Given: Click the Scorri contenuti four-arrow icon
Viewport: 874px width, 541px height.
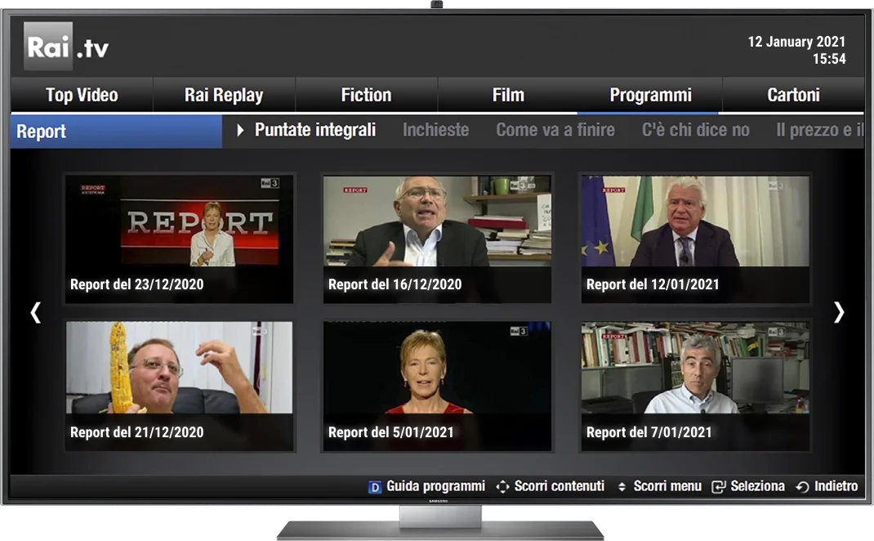Looking at the screenshot, I should tap(502, 487).
